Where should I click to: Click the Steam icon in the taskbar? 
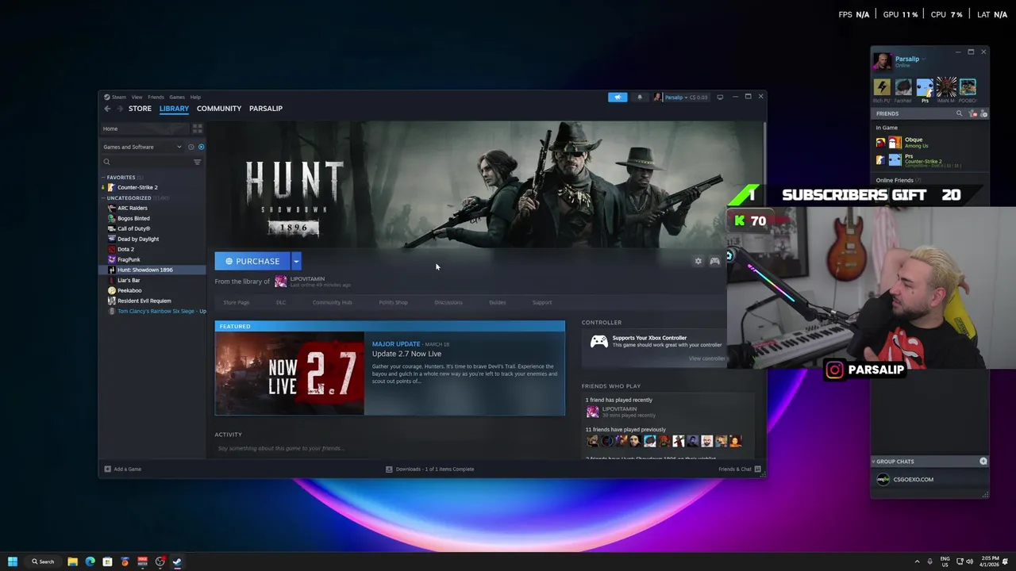click(x=177, y=561)
